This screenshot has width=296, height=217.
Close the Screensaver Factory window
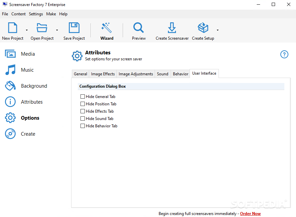pos(289,4)
